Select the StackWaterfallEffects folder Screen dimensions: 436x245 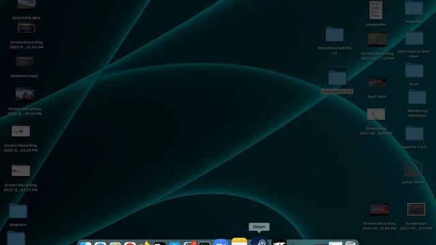pyautogui.click(x=334, y=34)
